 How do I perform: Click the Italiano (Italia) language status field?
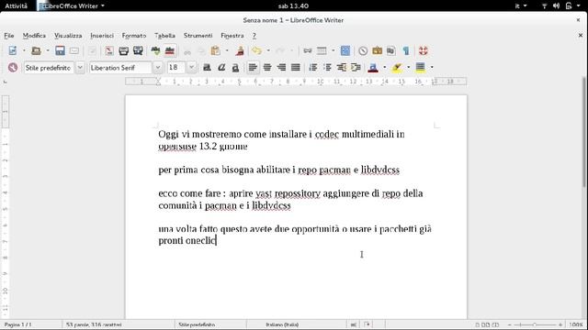point(282,324)
